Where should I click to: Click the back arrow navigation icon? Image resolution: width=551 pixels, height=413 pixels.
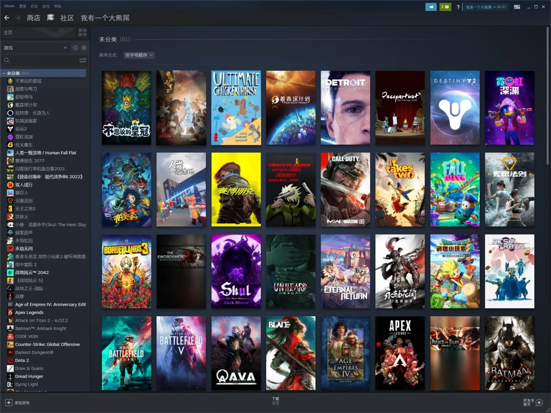pyautogui.click(x=7, y=18)
